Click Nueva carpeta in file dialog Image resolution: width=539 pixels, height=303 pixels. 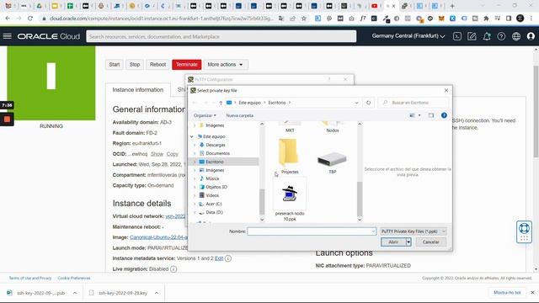(x=239, y=115)
